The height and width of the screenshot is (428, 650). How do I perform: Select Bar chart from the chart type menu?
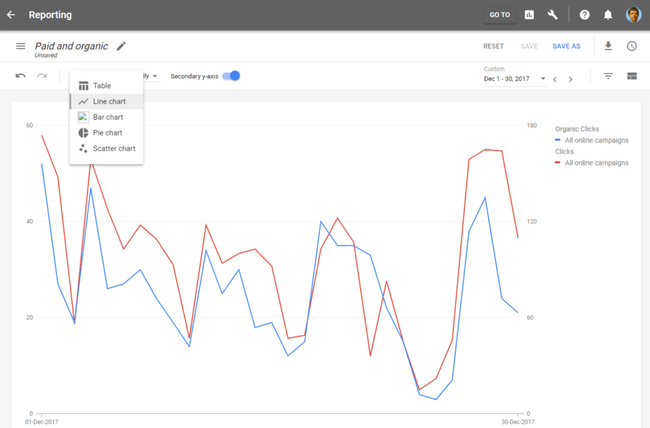tap(106, 117)
